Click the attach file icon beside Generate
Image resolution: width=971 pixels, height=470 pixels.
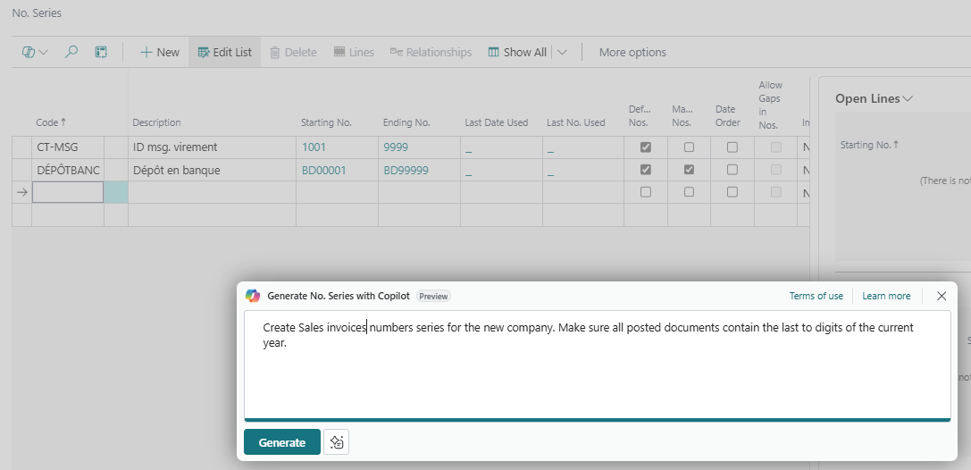336,442
